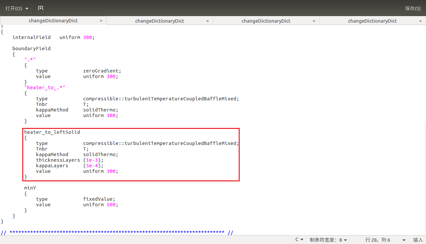426x244 pixels.
Task: Expand the 制表符宽度 tab width dropdown
Action: [x=328, y=240]
